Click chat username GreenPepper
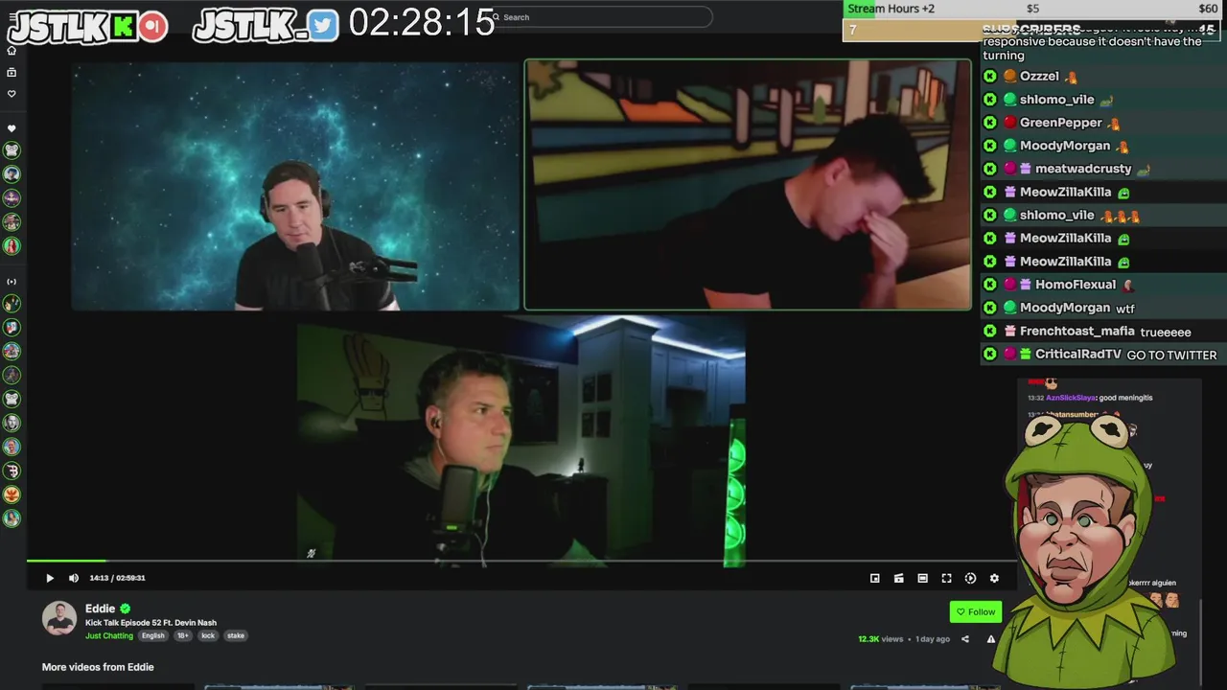Image resolution: width=1227 pixels, height=690 pixels. pos(1060,123)
